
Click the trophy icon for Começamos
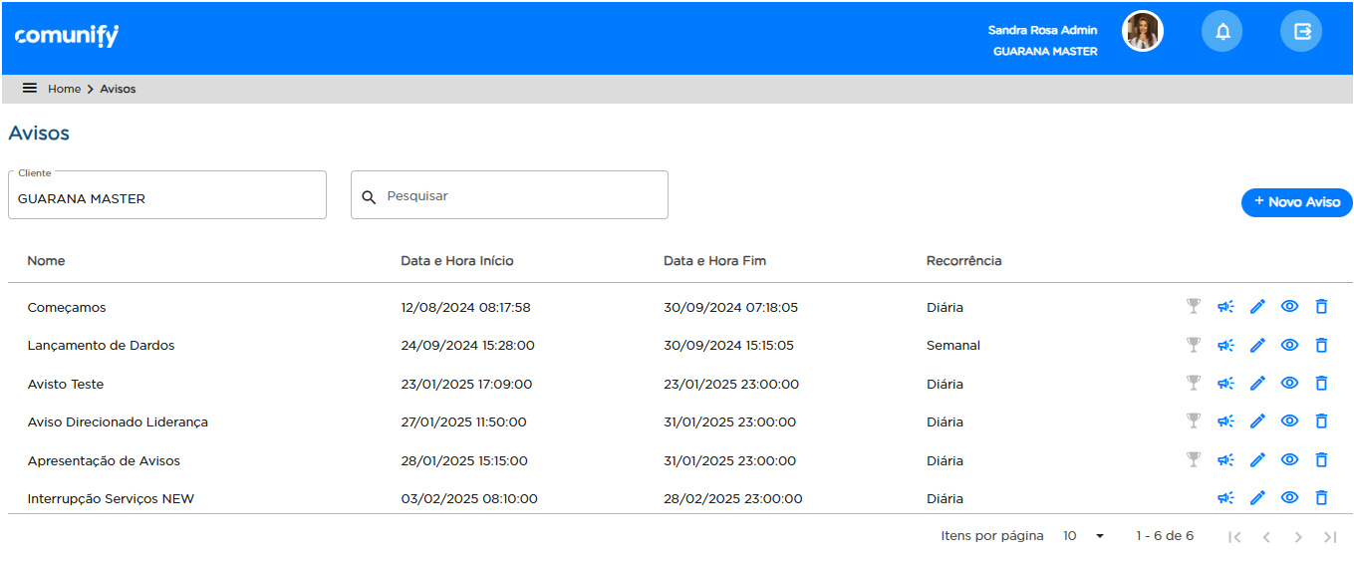coord(1194,306)
